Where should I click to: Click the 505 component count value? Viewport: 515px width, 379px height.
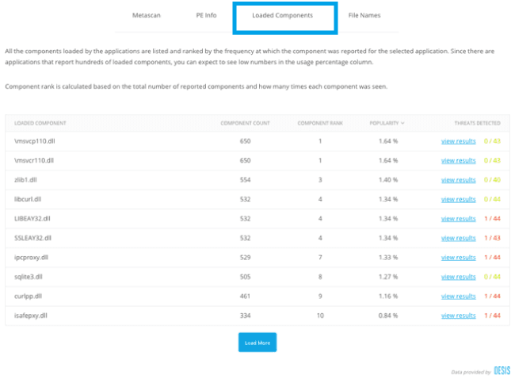[x=245, y=277]
